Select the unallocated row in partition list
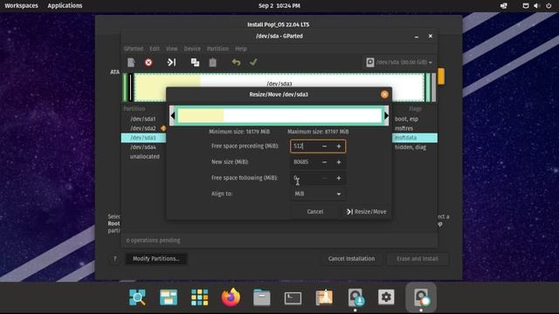 tap(144, 157)
